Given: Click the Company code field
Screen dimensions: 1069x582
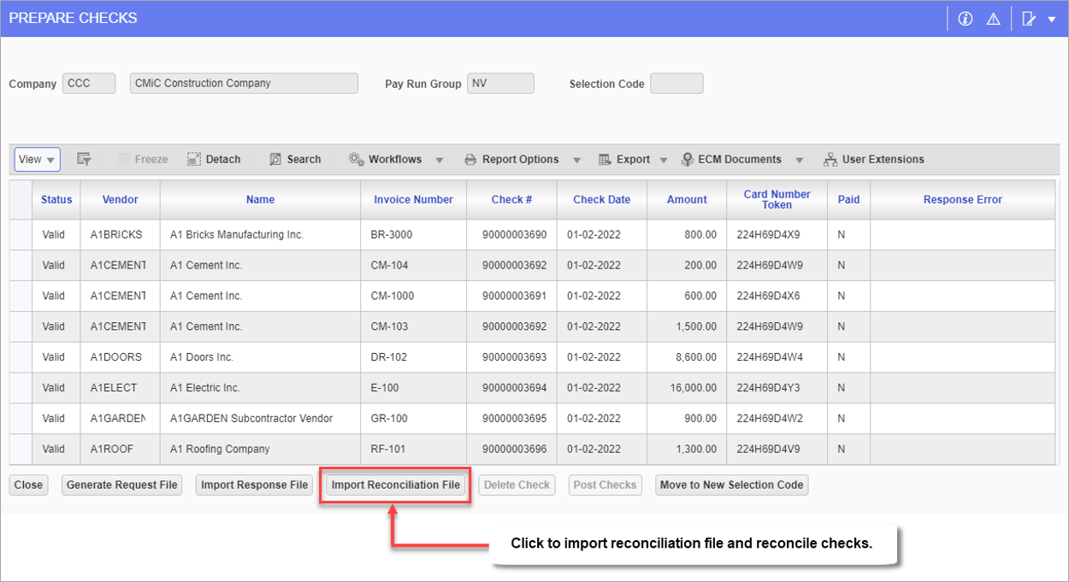Looking at the screenshot, I should point(89,83).
